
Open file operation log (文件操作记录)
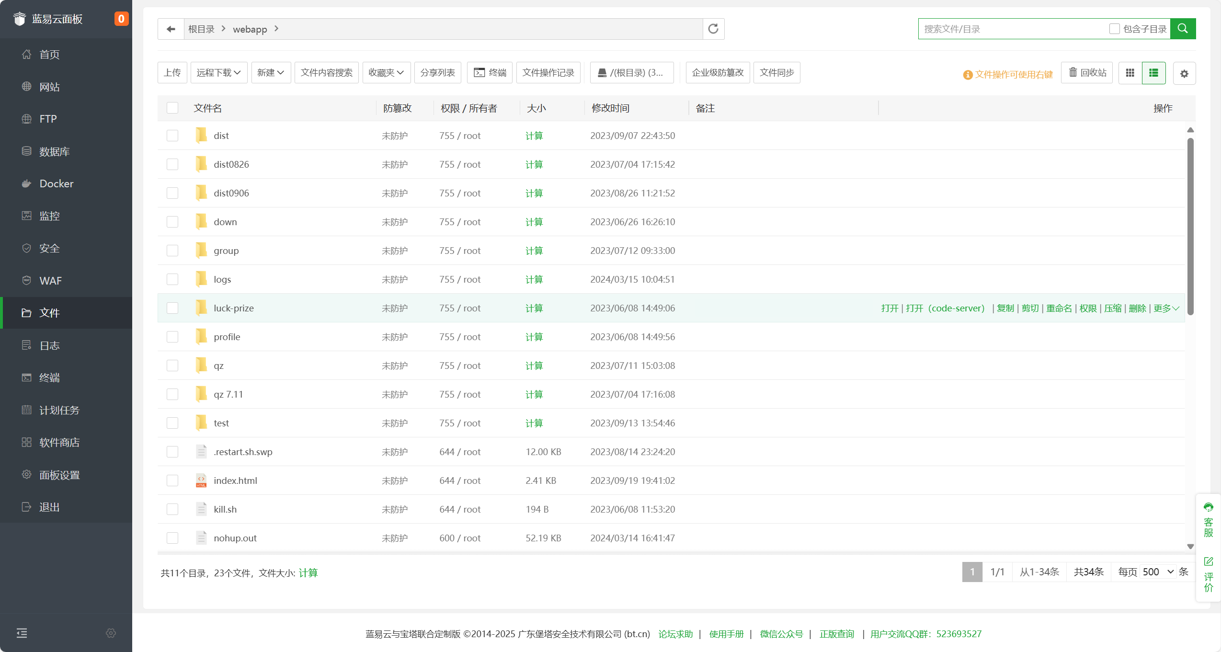coord(548,72)
